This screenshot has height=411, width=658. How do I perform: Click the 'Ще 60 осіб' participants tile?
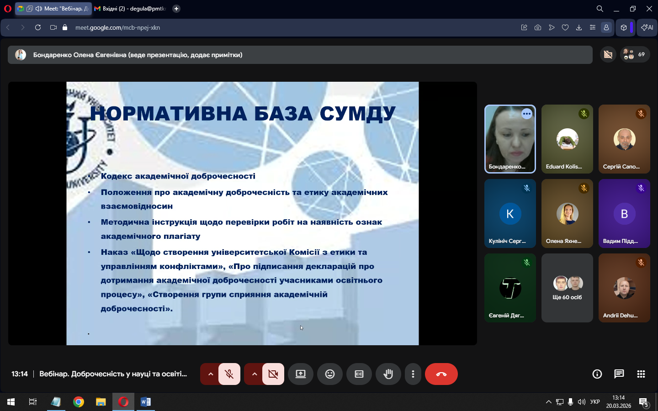567,288
